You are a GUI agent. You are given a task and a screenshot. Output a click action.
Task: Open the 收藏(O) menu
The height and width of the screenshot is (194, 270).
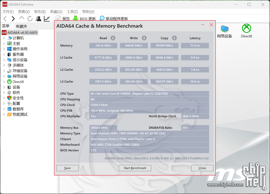(x=56, y=12)
